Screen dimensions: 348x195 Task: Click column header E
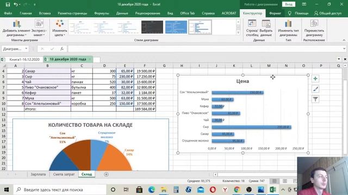point(125,66)
